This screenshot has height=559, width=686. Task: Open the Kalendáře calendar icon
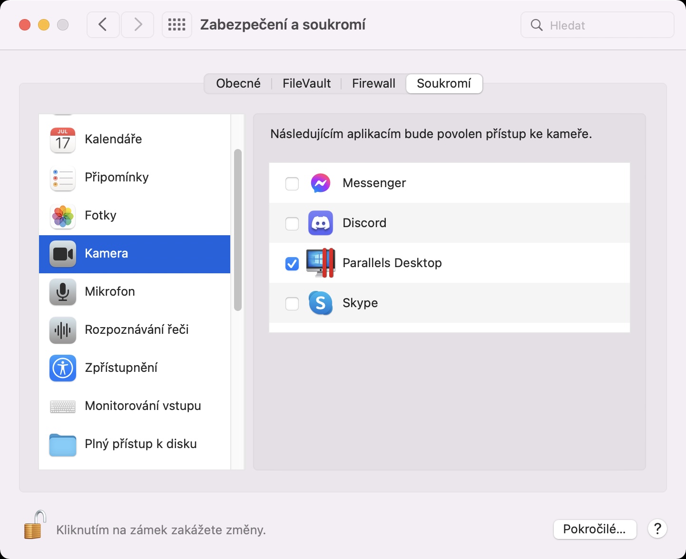(63, 140)
